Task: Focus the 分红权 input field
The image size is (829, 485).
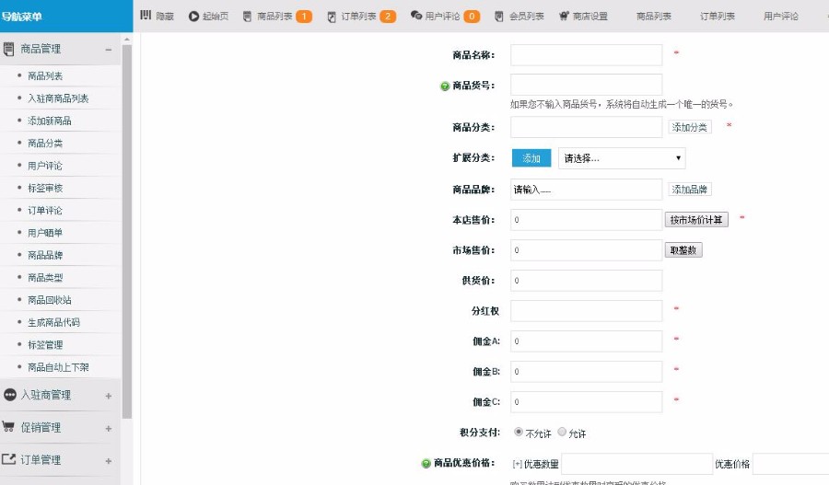Action: [x=586, y=311]
